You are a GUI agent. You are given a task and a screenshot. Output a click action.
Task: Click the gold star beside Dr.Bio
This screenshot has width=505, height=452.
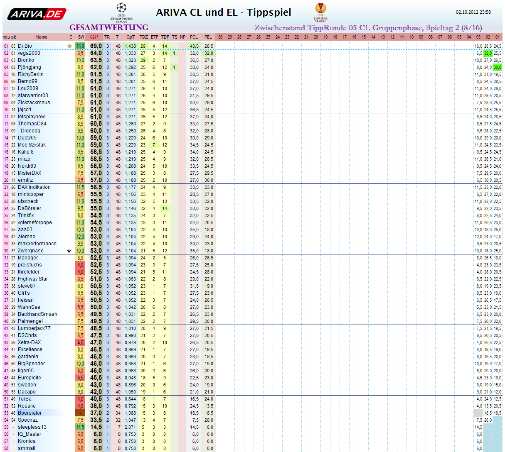(69, 46)
